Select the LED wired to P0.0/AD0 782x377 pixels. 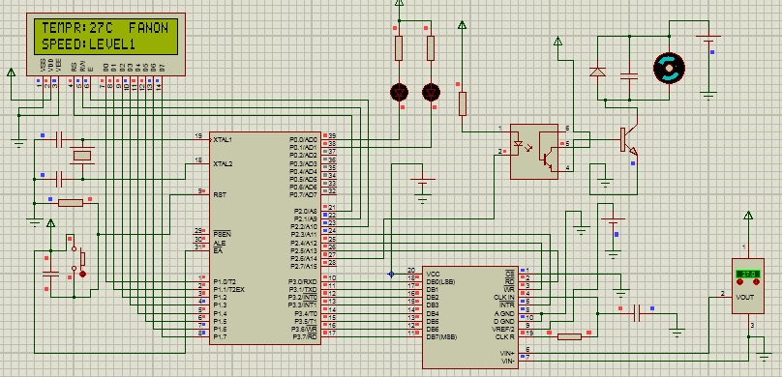[399, 92]
